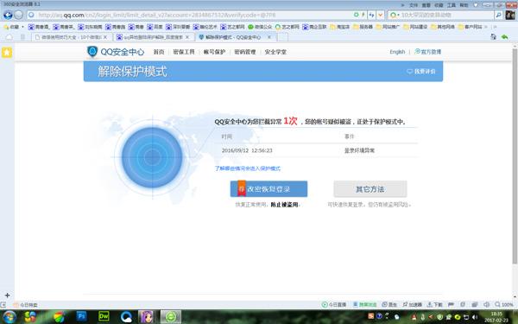Click the taskbar clock display
This screenshot has height=324, width=518.
(496, 317)
